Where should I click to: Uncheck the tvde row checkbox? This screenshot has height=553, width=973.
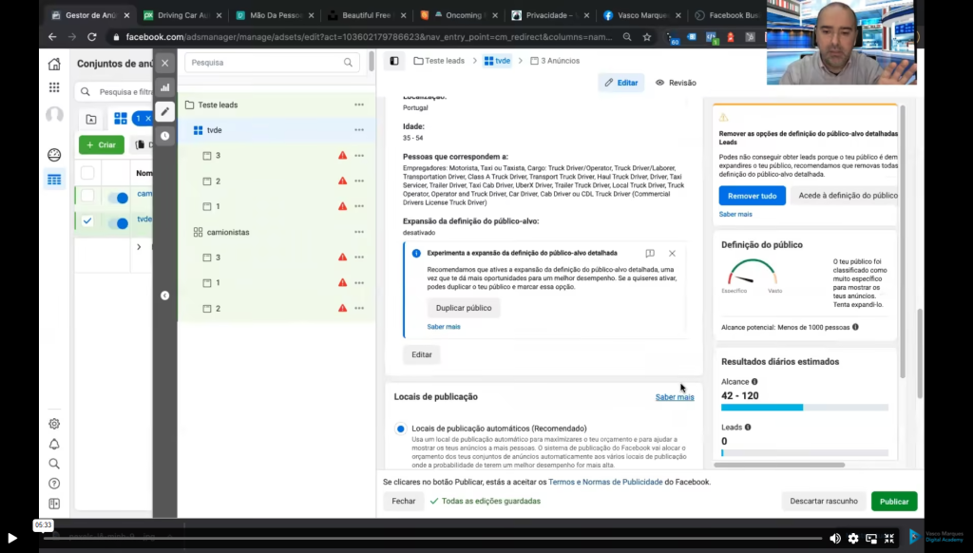87,220
